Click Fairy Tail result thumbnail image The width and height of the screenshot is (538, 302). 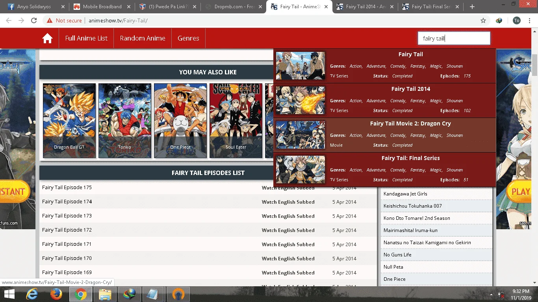(301, 66)
